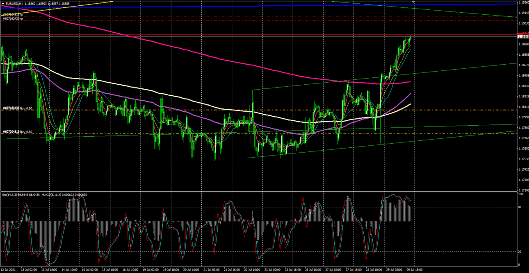Click the current price tag 1.18885
The height and width of the screenshot is (273, 529).
(523, 36)
